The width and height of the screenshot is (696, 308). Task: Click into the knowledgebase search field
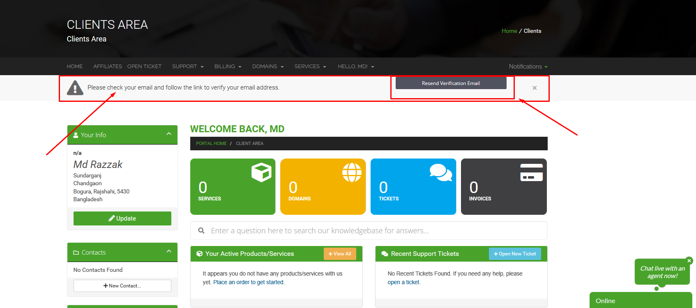click(370, 231)
